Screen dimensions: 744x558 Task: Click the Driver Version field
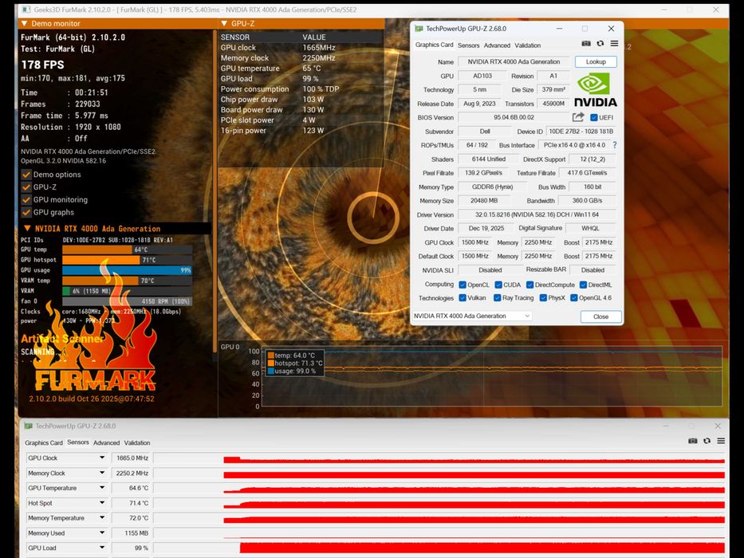[537, 214]
